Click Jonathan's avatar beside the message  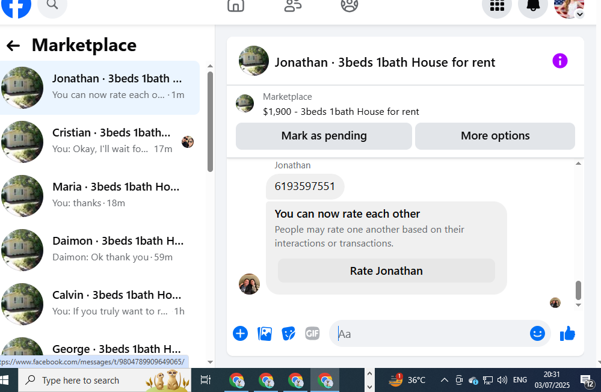coord(249,284)
